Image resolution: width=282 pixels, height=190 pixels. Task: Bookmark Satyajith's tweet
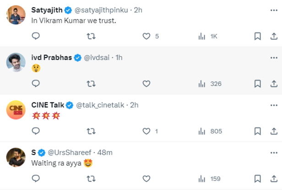[x=258, y=36]
